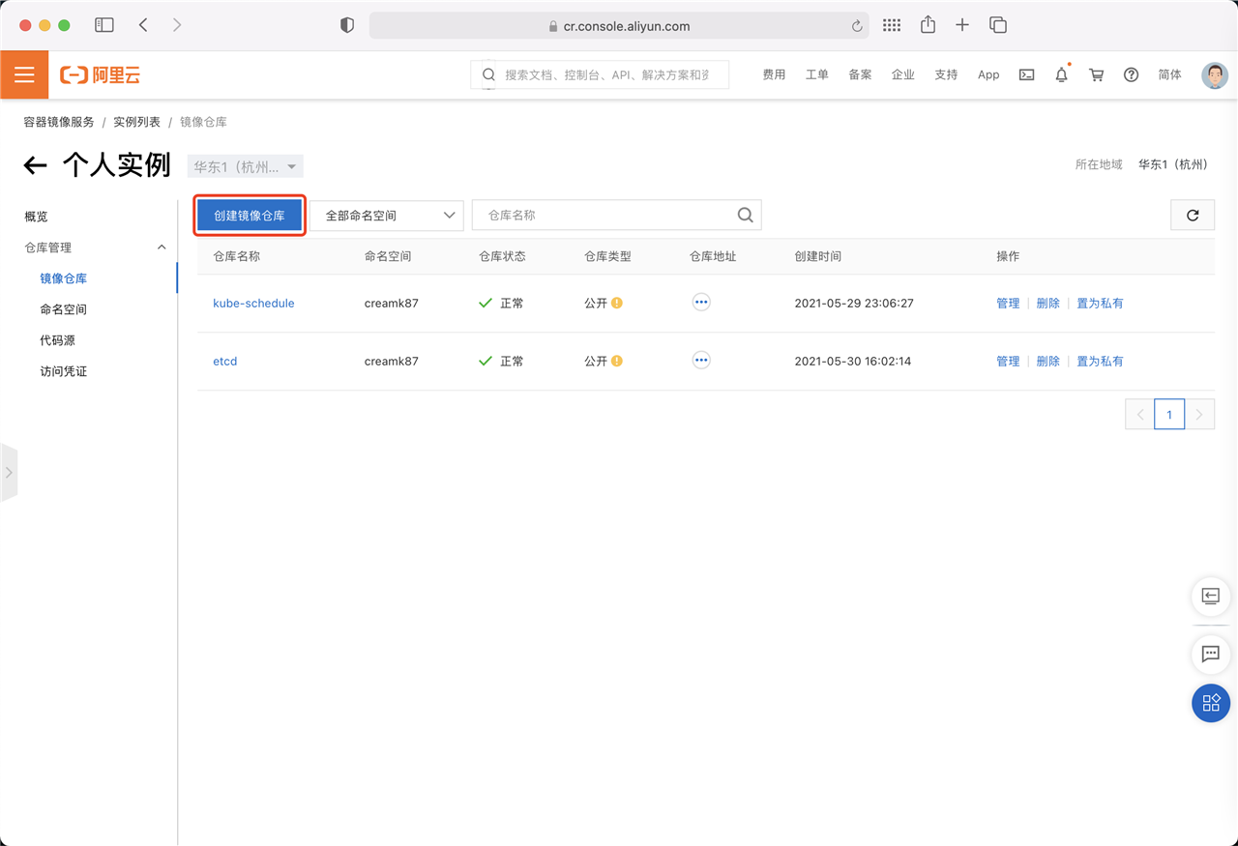
Task: Show Safari tab overview
Action: [998, 26]
